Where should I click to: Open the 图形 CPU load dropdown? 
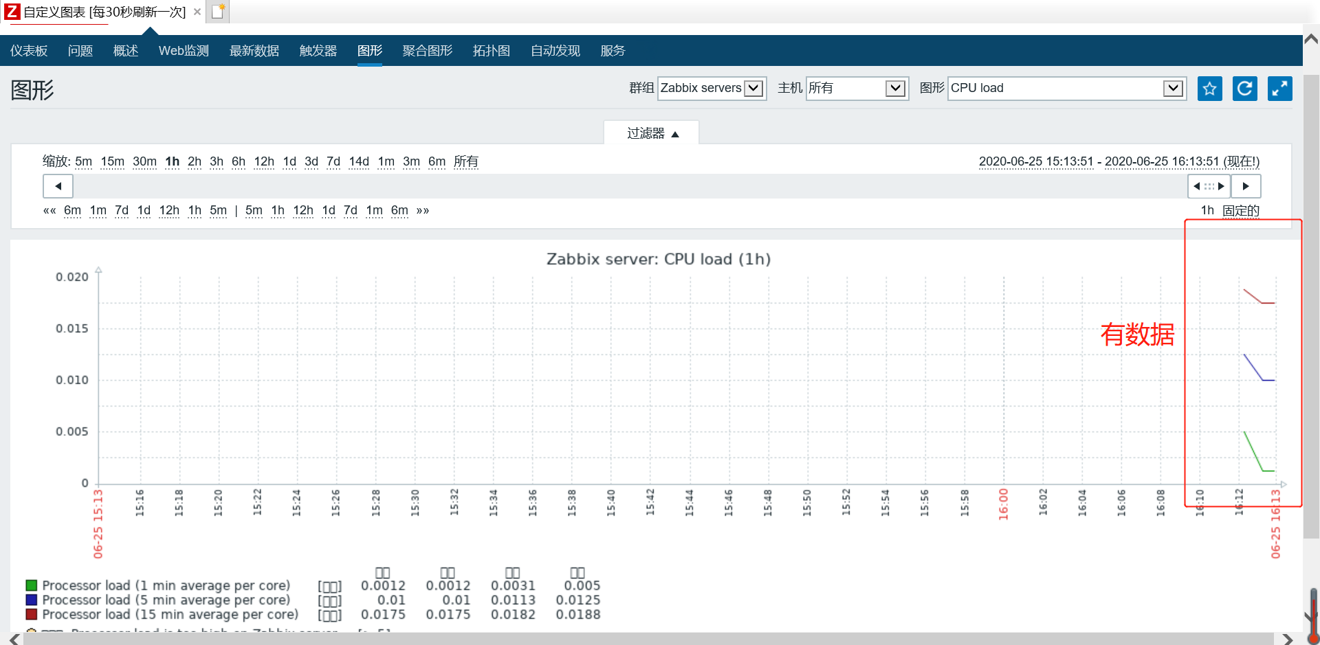pyautogui.click(x=1067, y=88)
